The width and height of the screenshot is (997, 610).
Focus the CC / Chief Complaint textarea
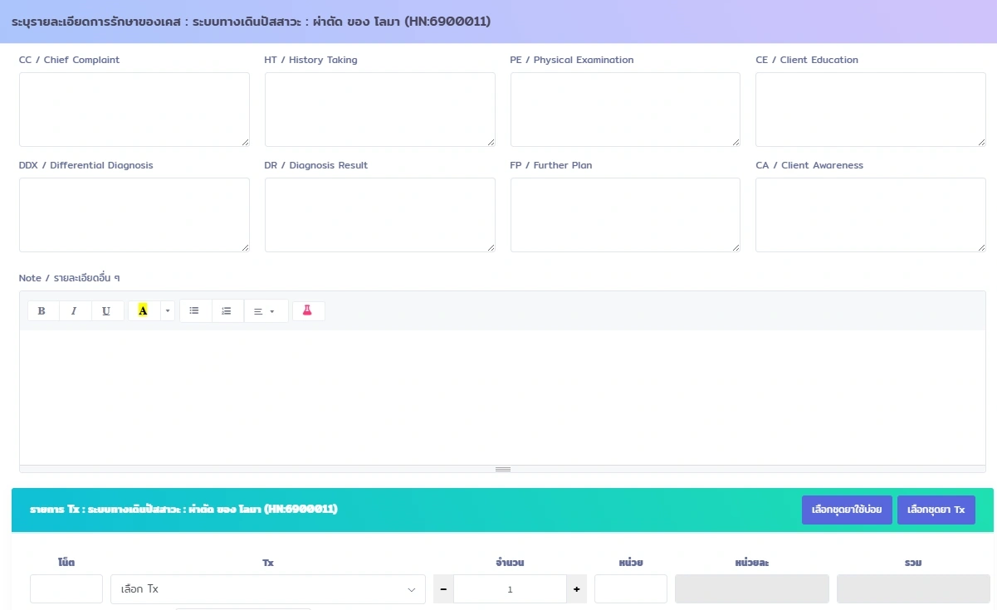coord(134,110)
